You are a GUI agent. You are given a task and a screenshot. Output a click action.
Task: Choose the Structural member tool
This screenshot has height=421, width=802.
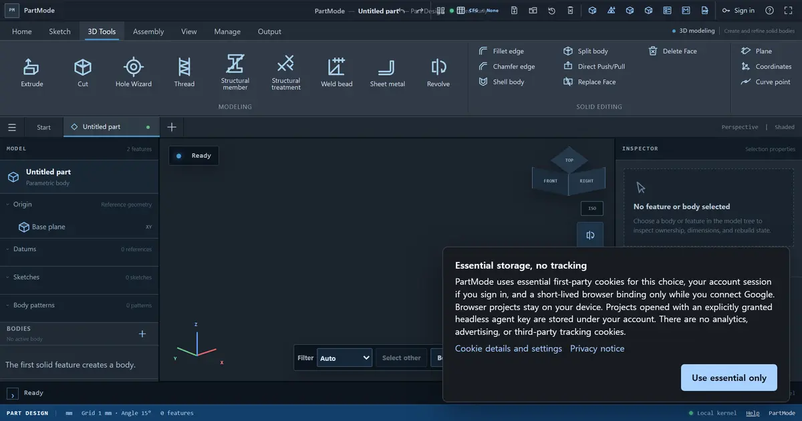[235, 72]
